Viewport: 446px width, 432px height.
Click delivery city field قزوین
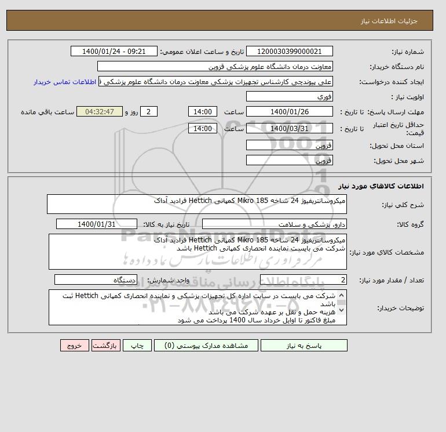coord(289,160)
